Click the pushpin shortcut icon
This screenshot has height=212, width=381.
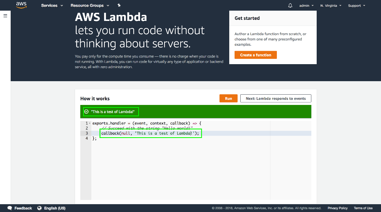point(119,5)
